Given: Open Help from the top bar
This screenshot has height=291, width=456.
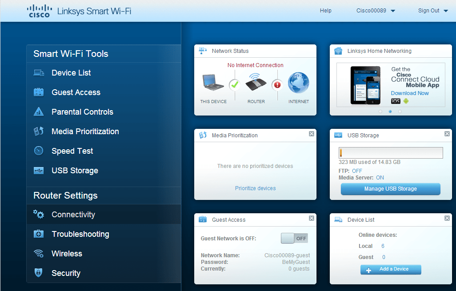Looking at the screenshot, I should pos(325,10).
